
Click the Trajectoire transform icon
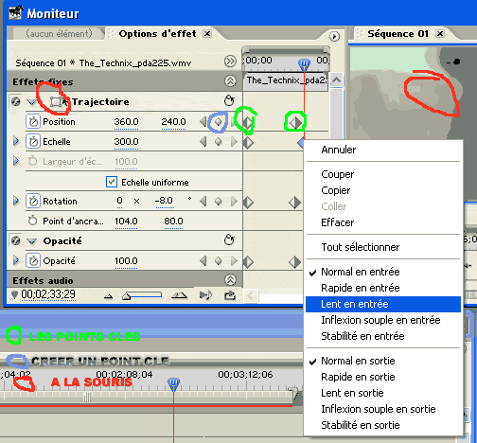(x=56, y=101)
